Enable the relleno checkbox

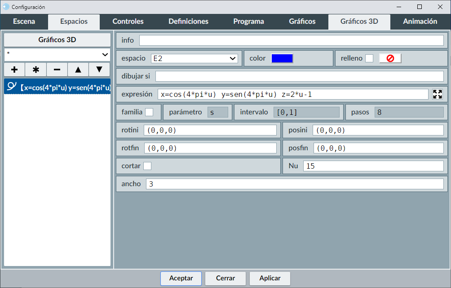coord(369,58)
